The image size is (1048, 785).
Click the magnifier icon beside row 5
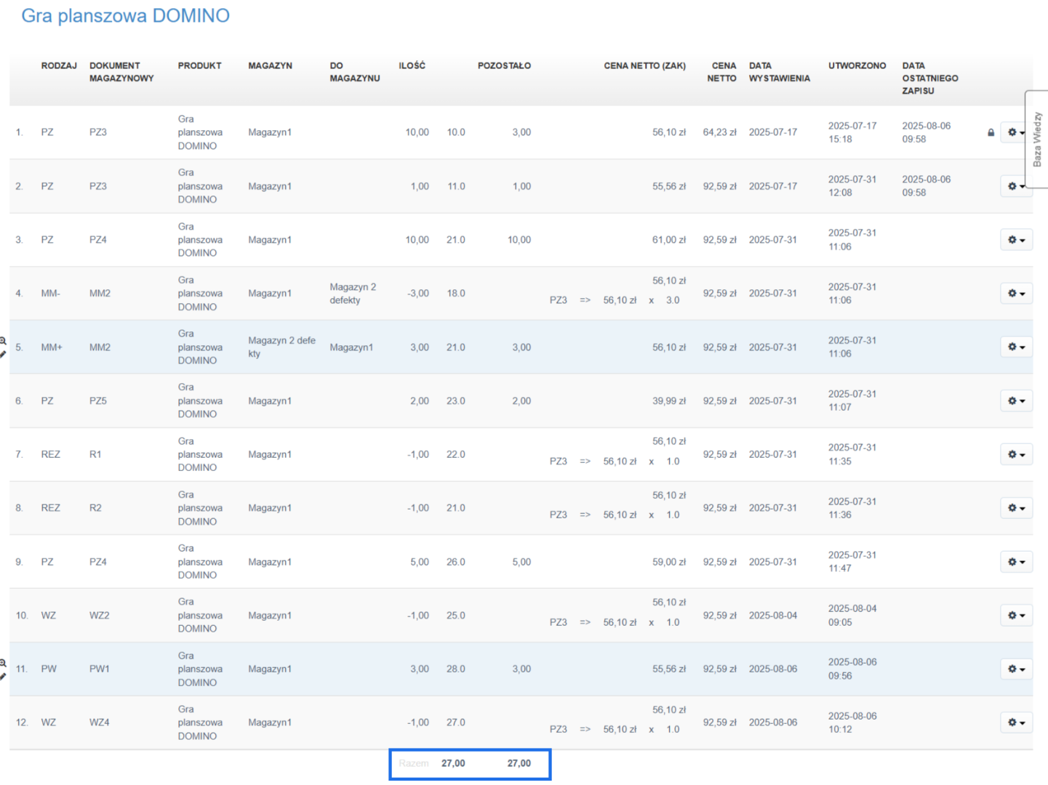[3, 340]
